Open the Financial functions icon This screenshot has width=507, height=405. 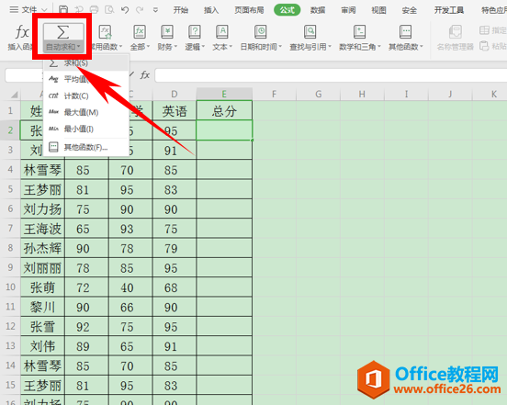pos(167,32)
